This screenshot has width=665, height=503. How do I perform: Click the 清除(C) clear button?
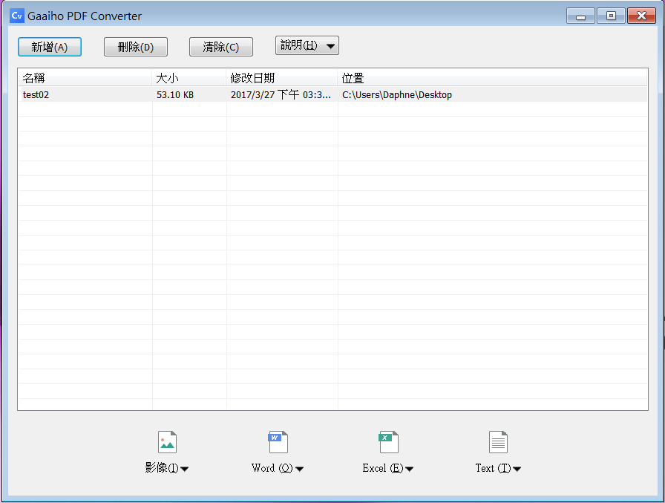click(x=221, y=47)
